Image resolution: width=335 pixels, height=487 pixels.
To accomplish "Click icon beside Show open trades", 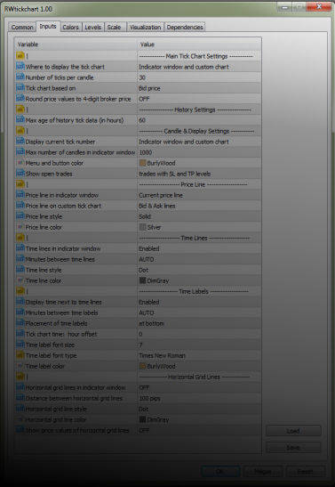I will pos(20,174).
